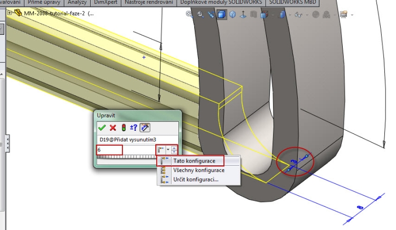Click the blue dimension value 3
396x230 pixels.
[x=294, y=162]
